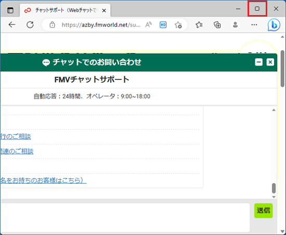Click the page scroll down arrow
Viewport: 286px width, 235px height.
tap(282, 231)
